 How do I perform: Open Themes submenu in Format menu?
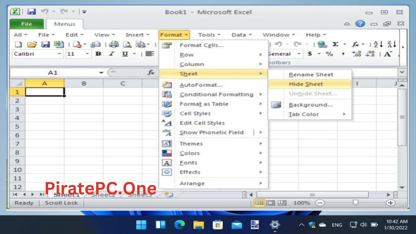(214, 144)
